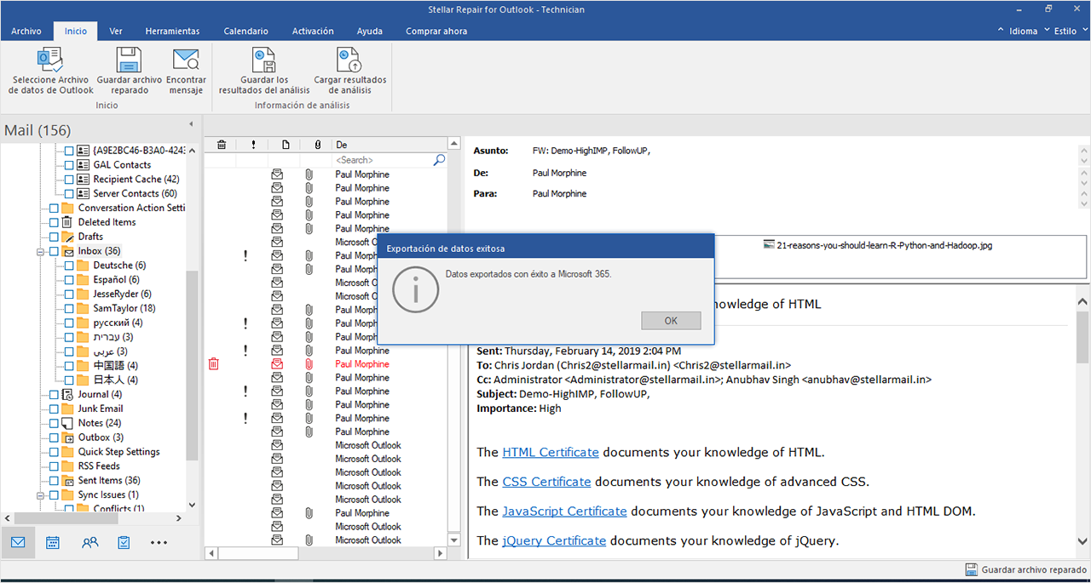Check the Recipient Cache checkbox

click(70, 180)
